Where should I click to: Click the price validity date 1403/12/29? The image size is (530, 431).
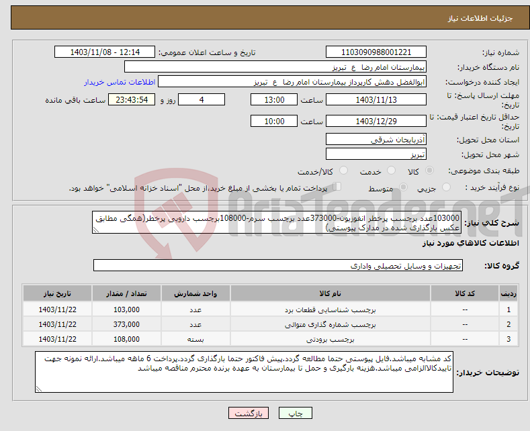[376, 121]
